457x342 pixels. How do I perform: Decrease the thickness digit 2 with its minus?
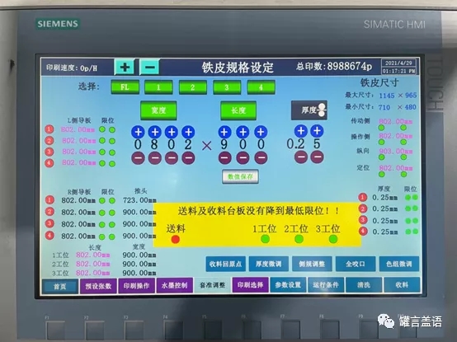(x=301, y=157)
